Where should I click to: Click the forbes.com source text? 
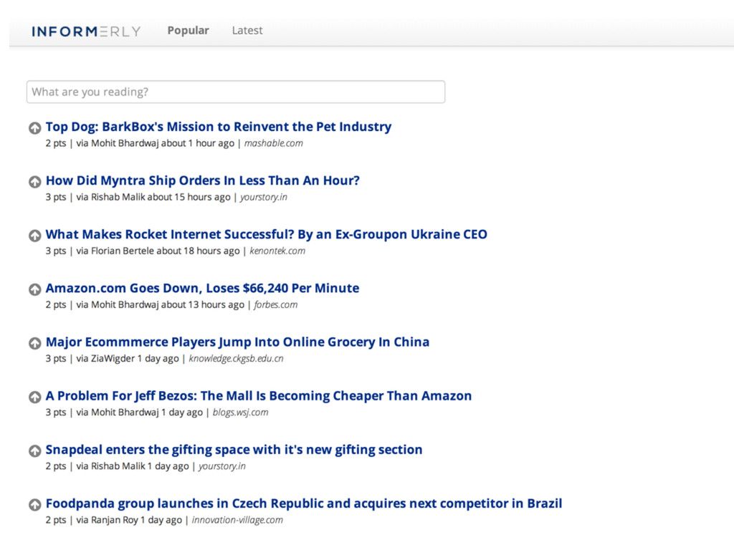(x=276, y=304)
